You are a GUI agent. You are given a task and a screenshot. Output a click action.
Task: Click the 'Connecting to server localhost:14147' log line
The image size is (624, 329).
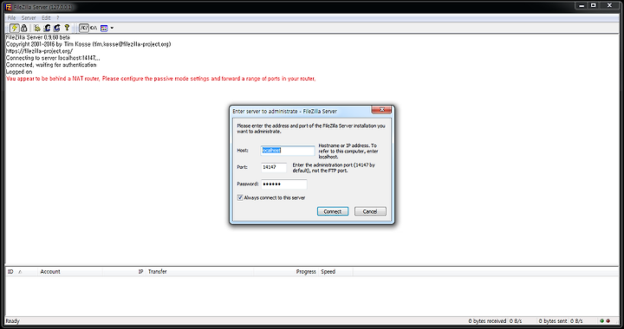[x=53, y=58]
